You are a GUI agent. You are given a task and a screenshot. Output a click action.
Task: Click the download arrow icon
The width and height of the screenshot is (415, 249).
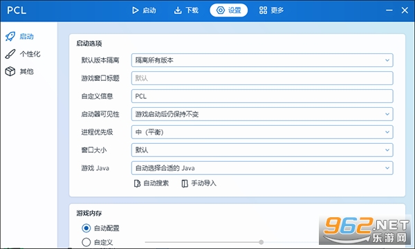(178, 10)
